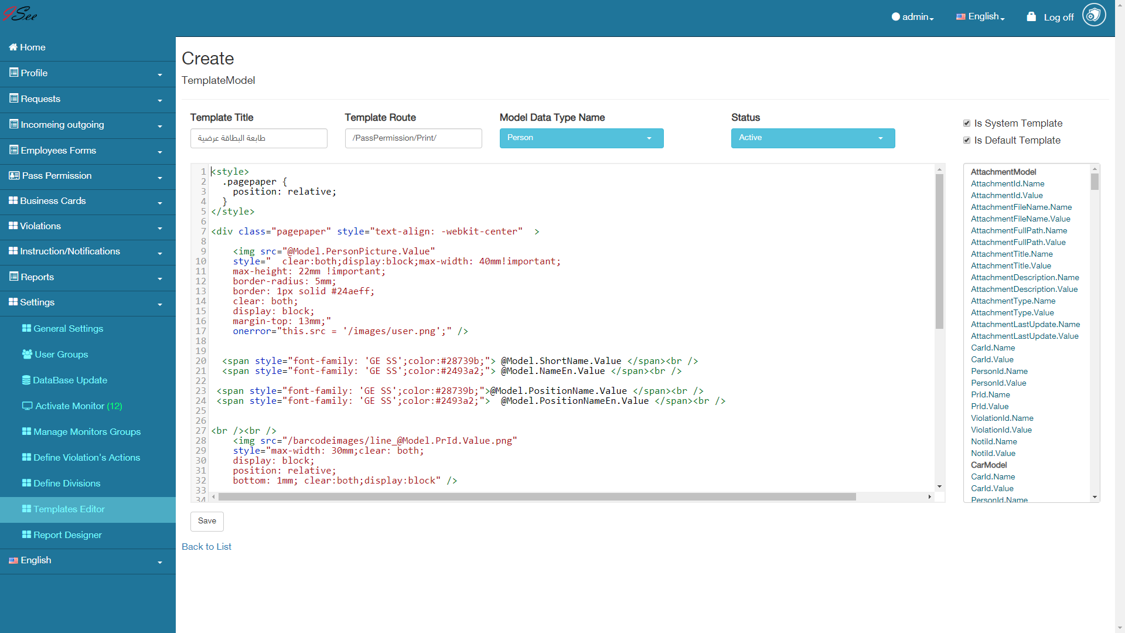Click the code editor vertical scrollbar
The width and height of the screenshot is (1125, 633).
[939, 251]
